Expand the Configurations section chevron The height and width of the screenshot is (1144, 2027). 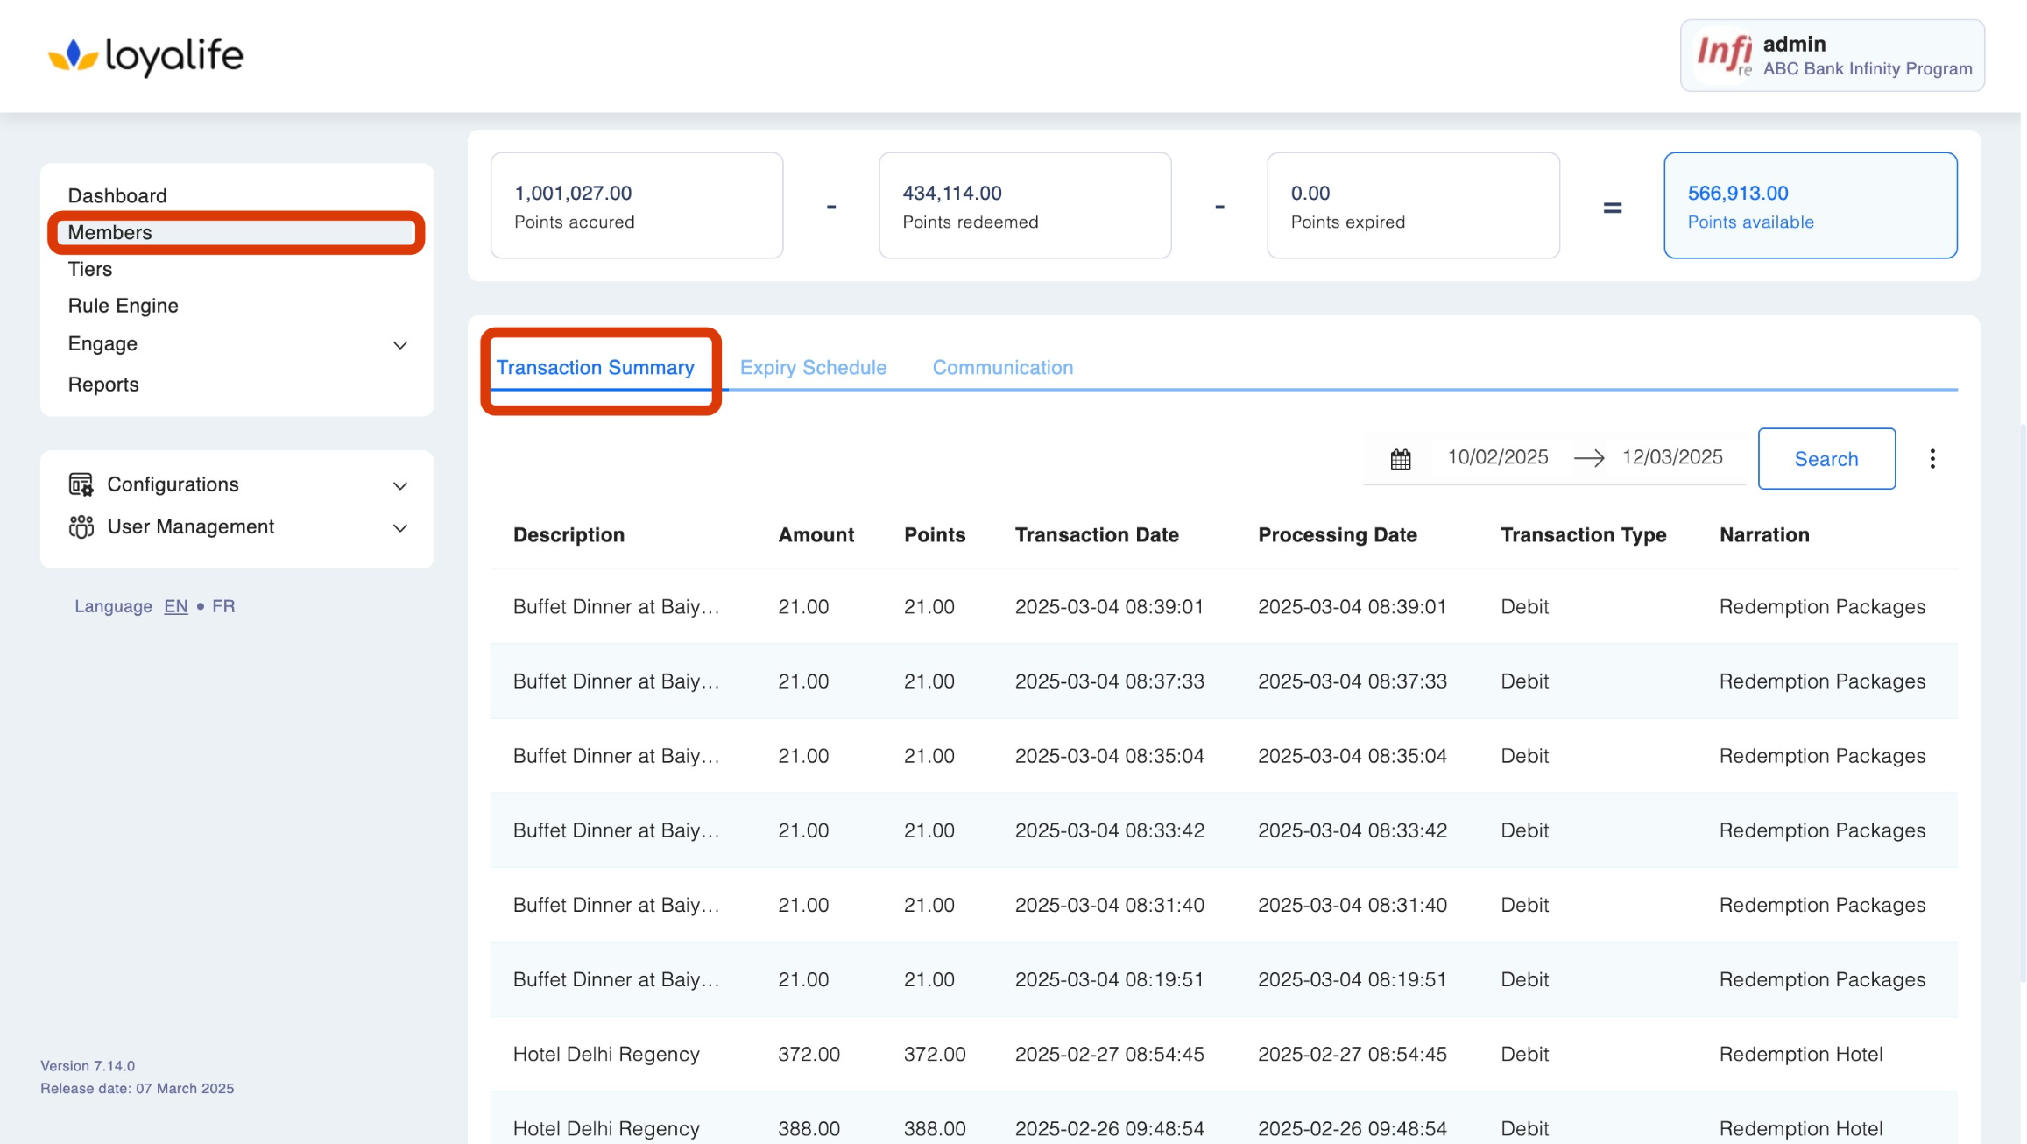pyautogui.click(x=400, y=485)
